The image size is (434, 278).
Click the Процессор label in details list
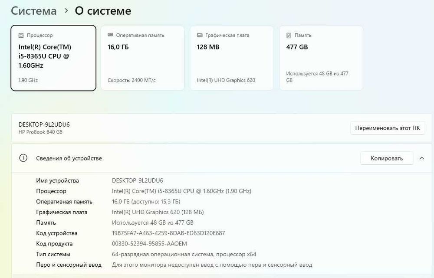click(51, 191)
